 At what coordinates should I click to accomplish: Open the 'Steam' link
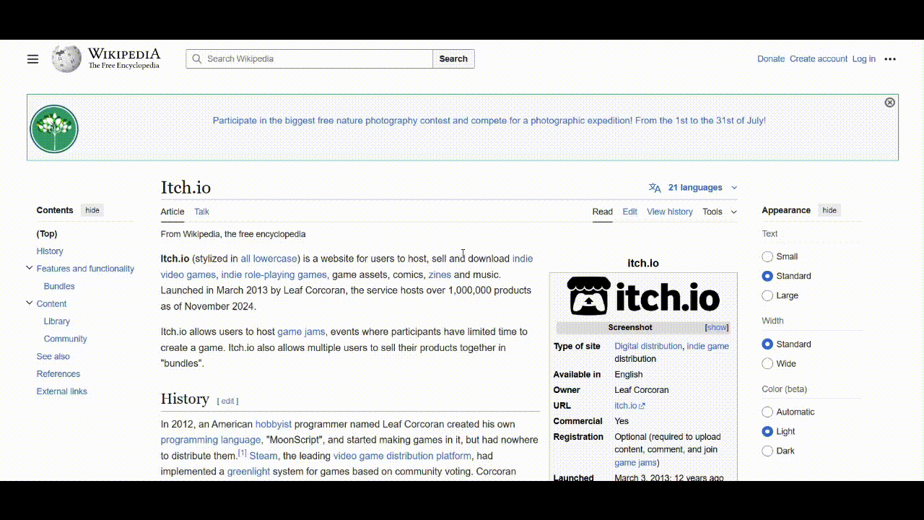point(263,456)
